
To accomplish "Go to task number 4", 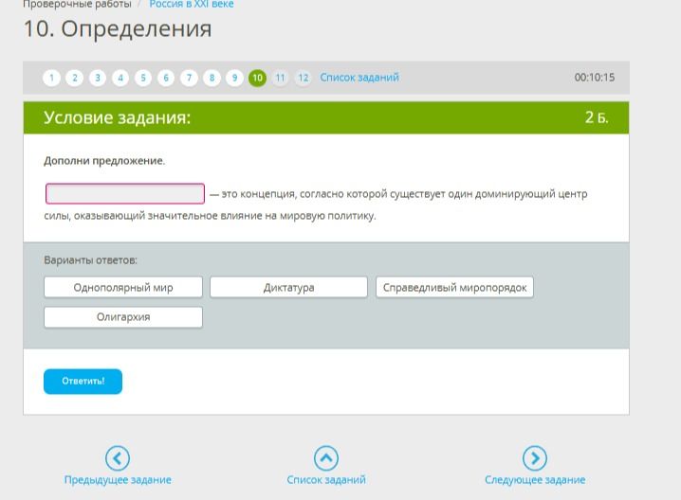I will 120,78.
